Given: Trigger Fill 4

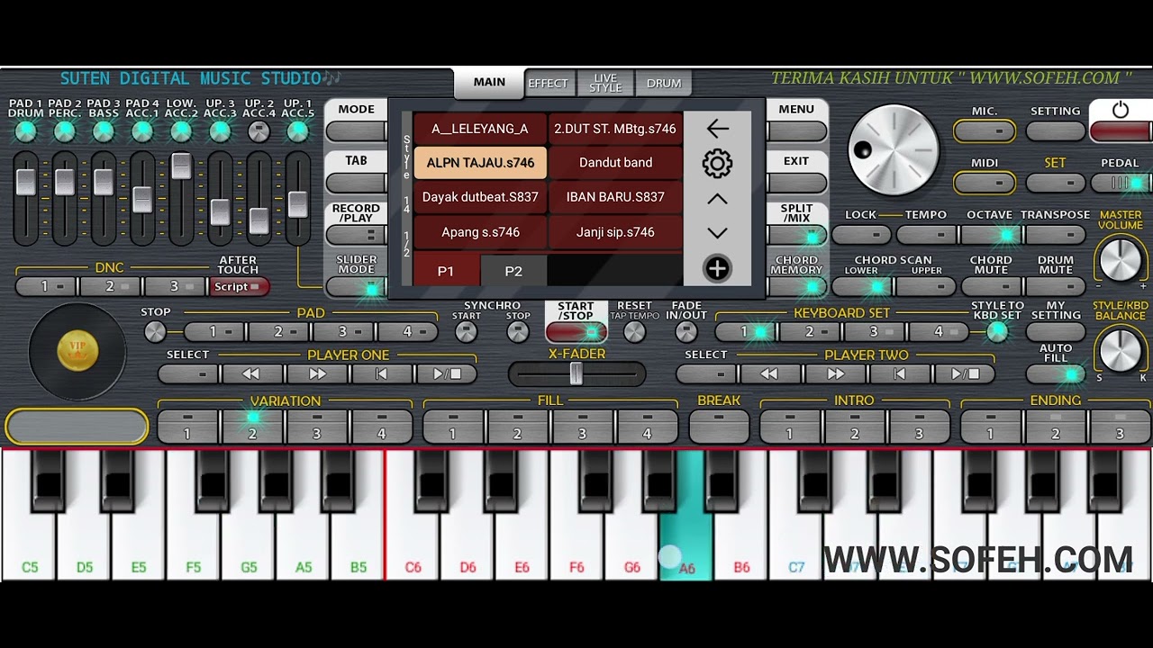Looking at the screenshot, I should pyautogui.click(x=647, y=427).
